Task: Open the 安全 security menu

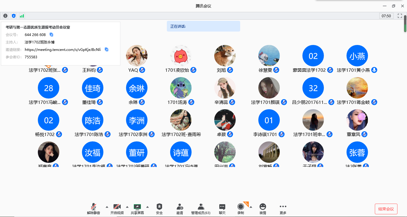Action: [x=159, y=209]
